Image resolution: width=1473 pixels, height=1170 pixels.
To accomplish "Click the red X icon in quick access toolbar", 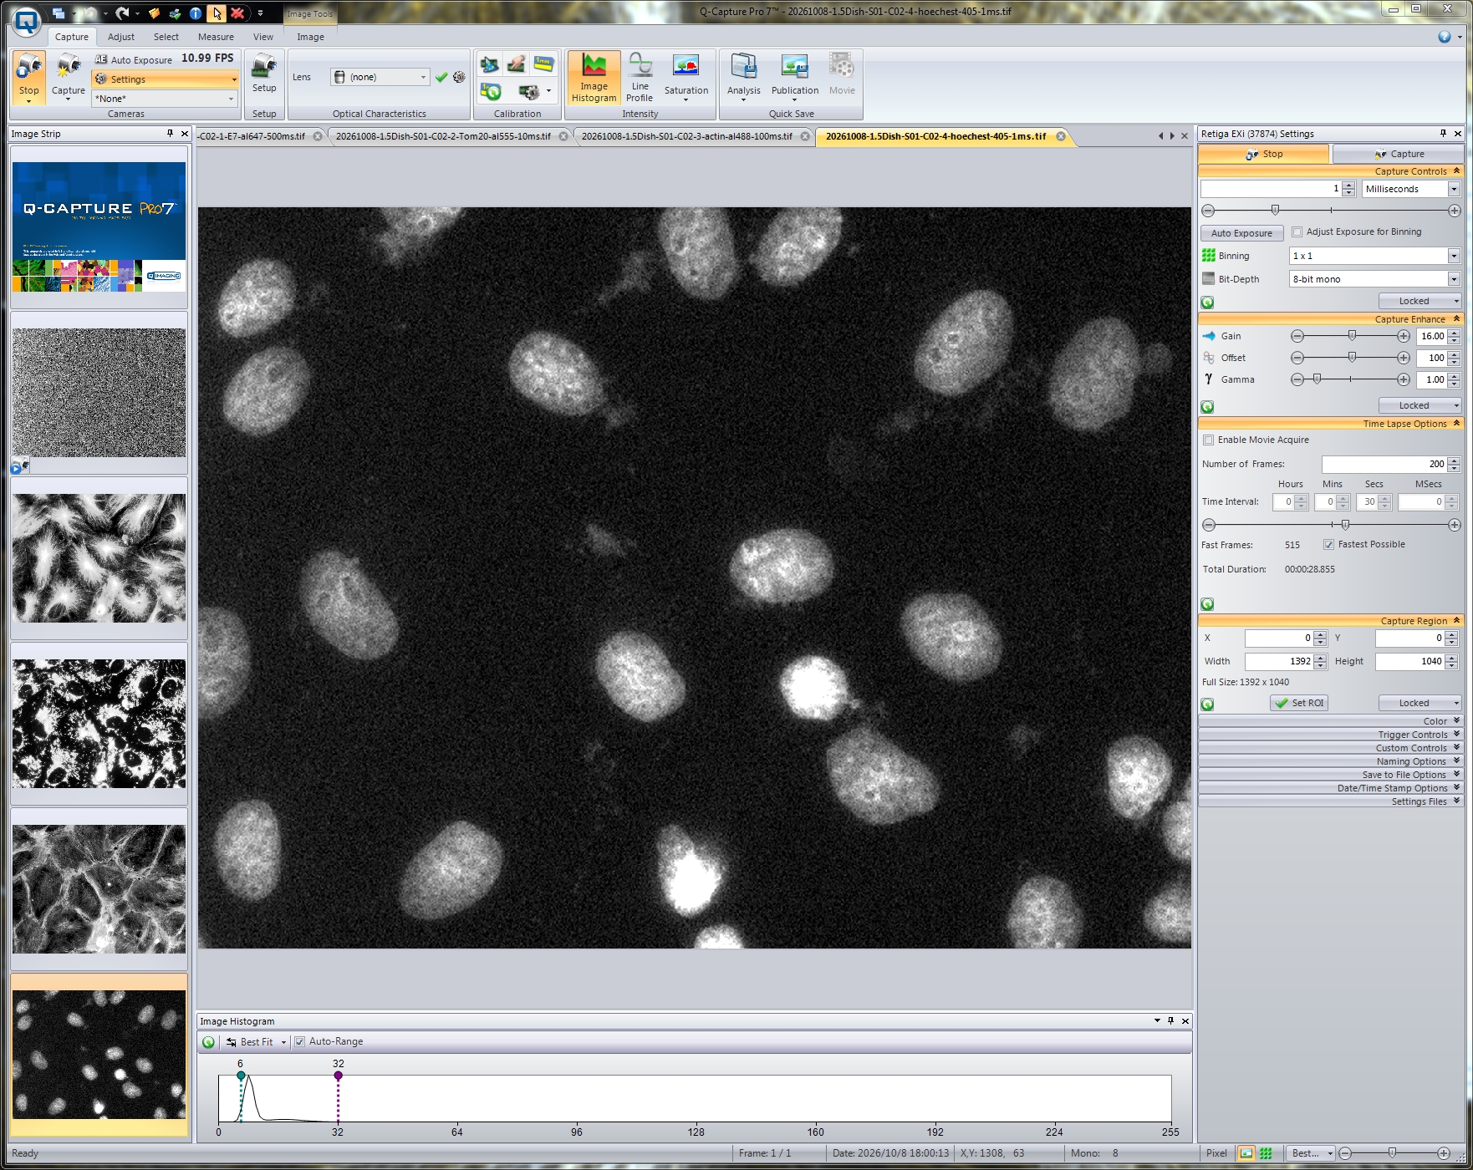I will [237, 13].
